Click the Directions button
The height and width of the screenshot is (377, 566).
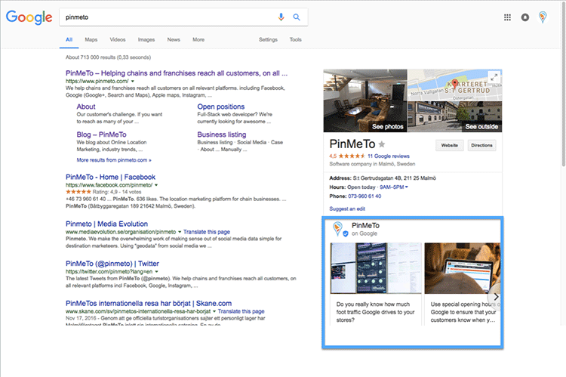pyautogui.click(x=481, y=145)
